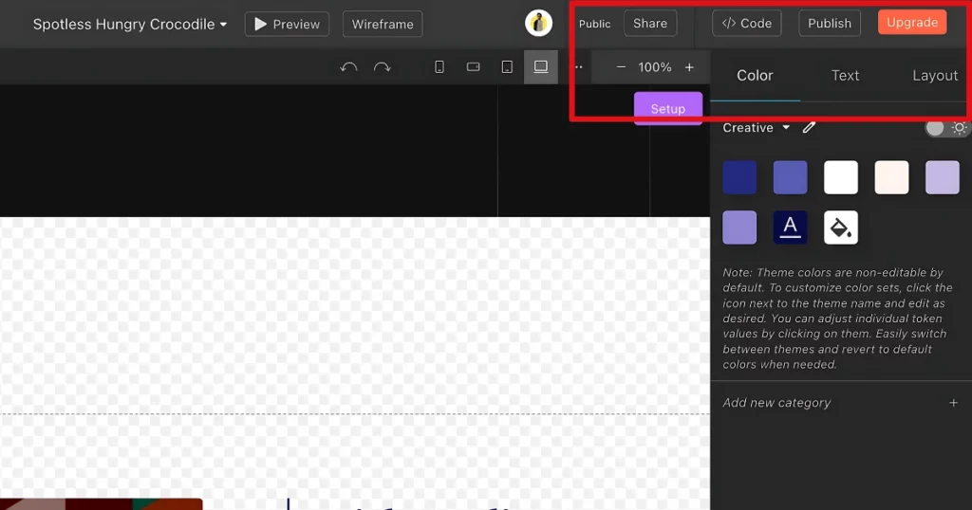Click the 100% zoom level value

[655, 67]
